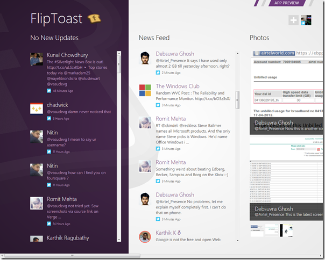Click Romit Mehta's 'not tried yet' update text

pyautogui.click(x=73, y=211)
